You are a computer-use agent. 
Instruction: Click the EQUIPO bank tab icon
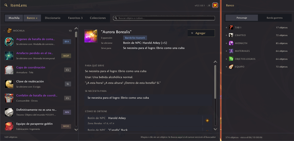pos(231,67)
